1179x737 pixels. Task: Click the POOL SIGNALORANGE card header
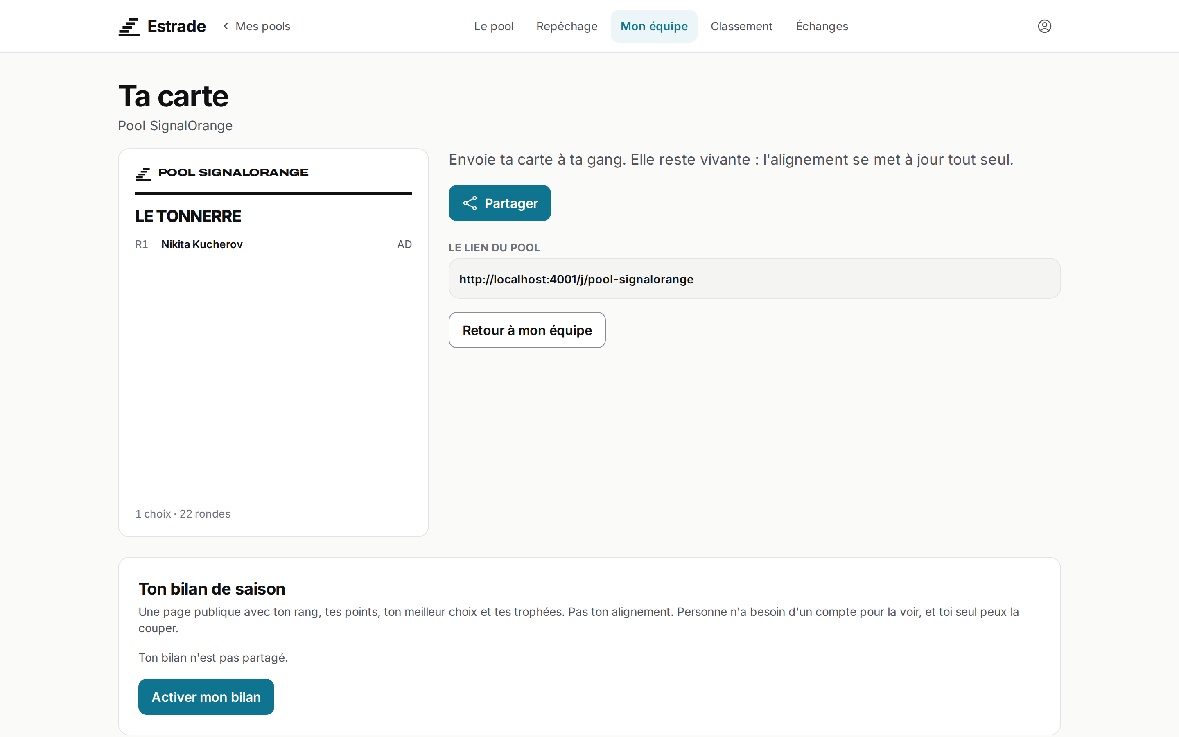pos(233,172)
